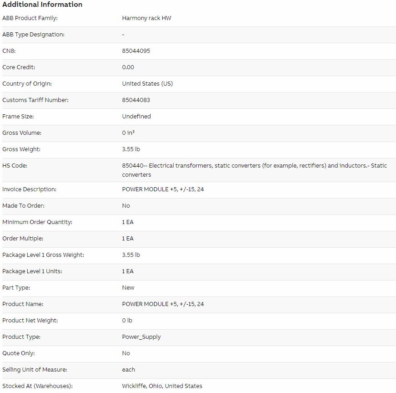Select the Order Multiple 1 EA value
This screenshot has width=396, height=393.
point(128,239)
